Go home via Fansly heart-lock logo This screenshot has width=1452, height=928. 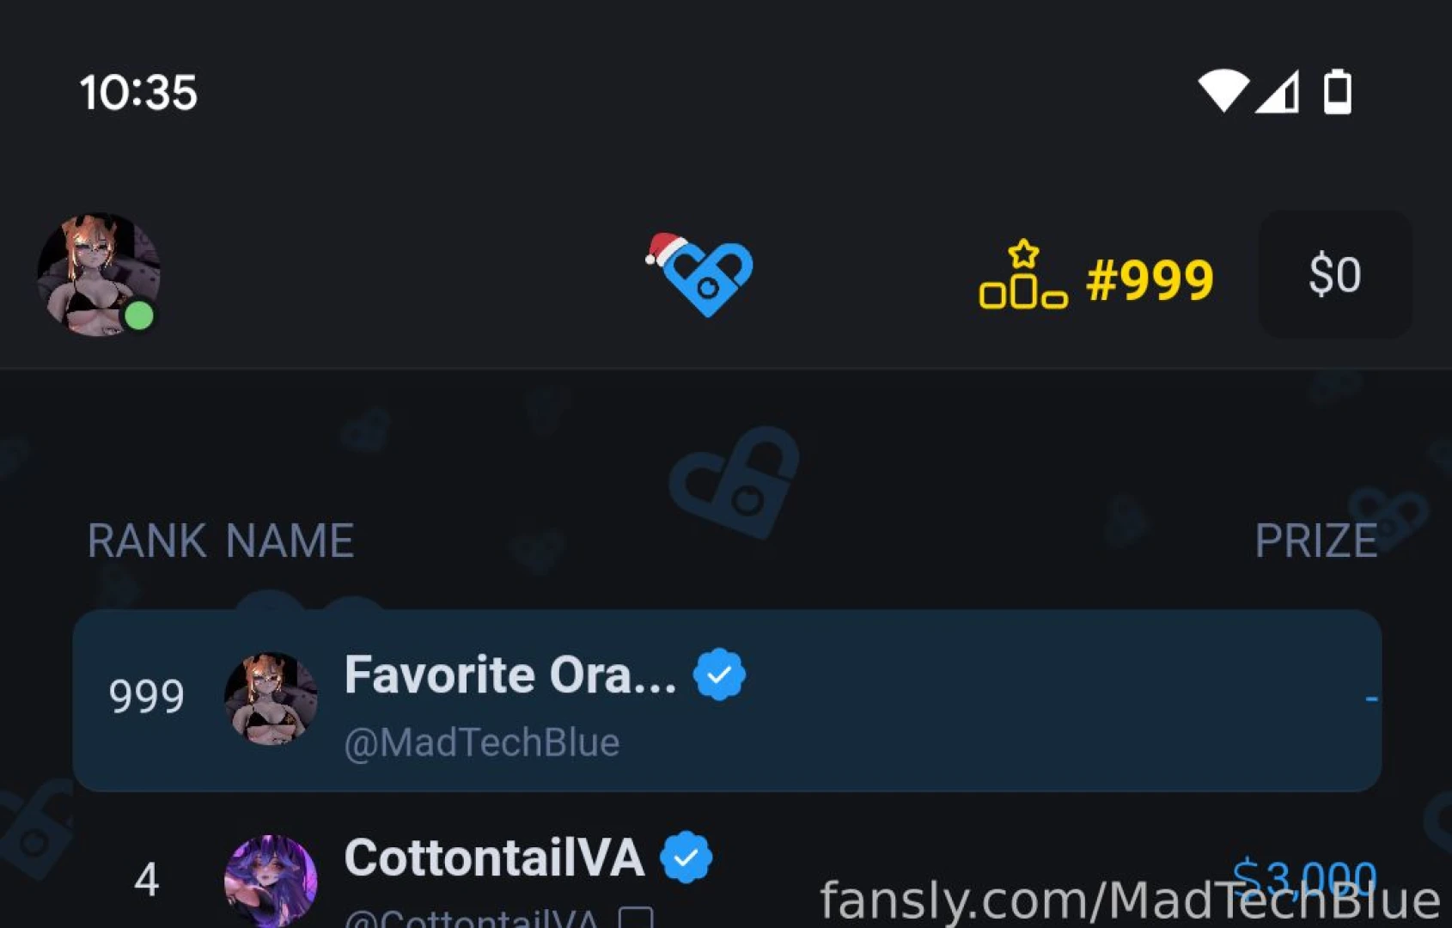699,274
